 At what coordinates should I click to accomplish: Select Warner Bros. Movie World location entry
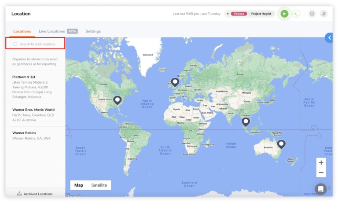(x=35, y=115)
